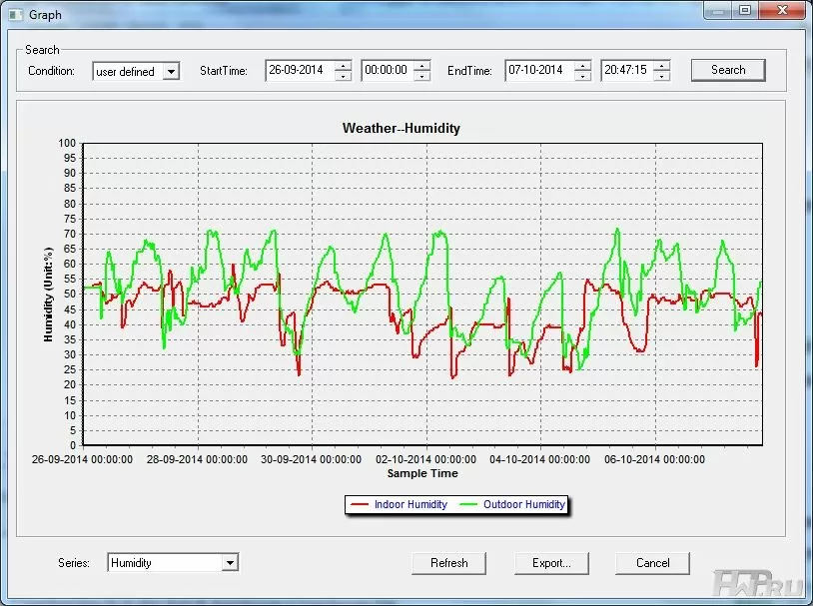The image size is (813, 606).
Task: Click the StartTime date field 26-09-2014
Action: [301, 70]
